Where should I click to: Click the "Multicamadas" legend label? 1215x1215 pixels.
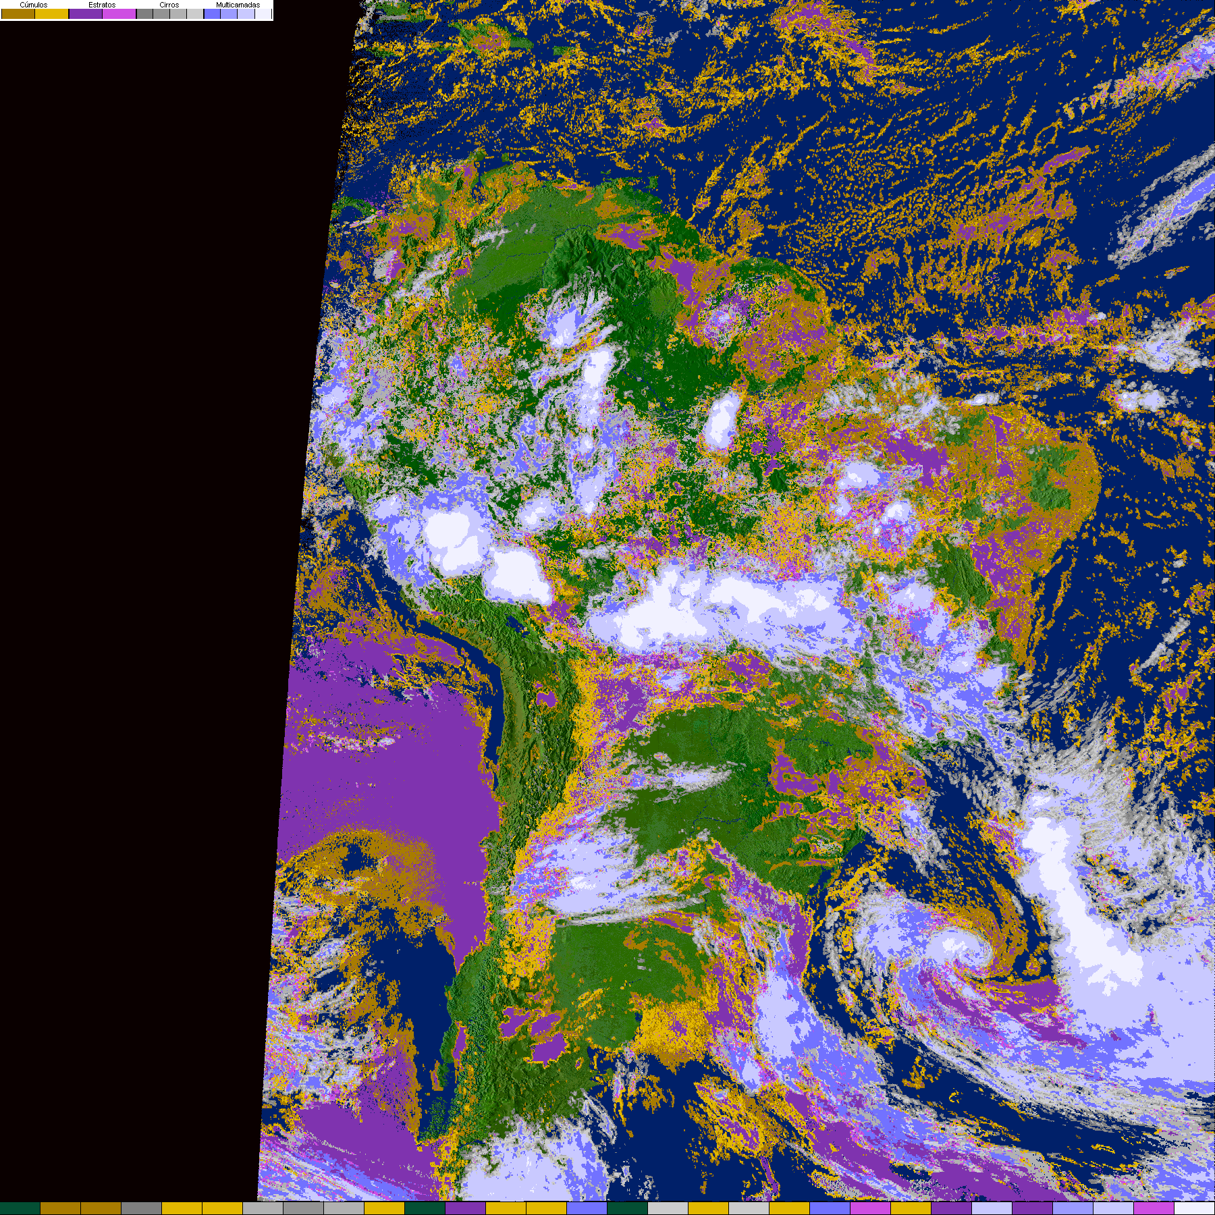(x=238, y=5)
